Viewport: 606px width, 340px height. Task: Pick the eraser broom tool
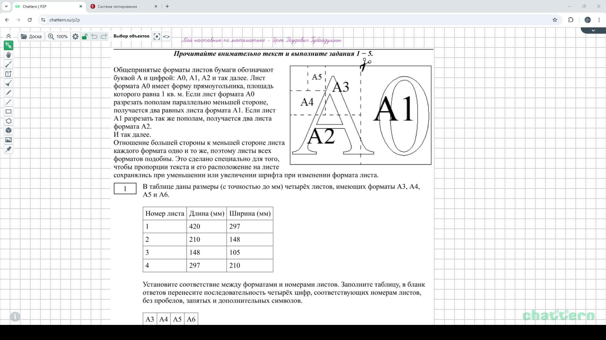(x=9, y=83)
